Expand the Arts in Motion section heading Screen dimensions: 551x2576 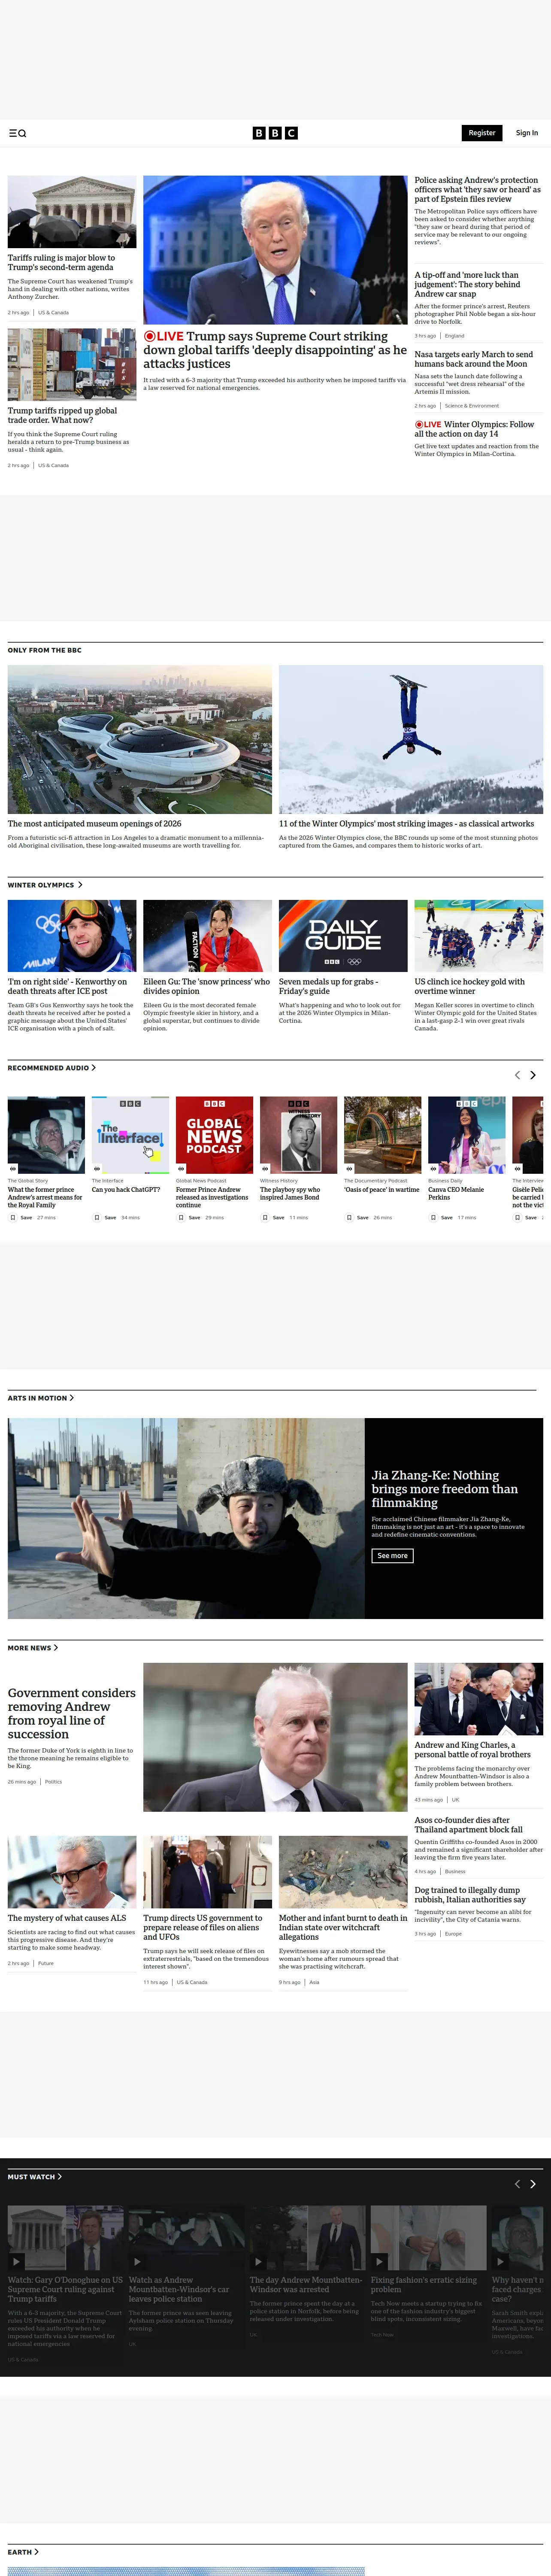pyautogui.click(x=41, y=1398)
